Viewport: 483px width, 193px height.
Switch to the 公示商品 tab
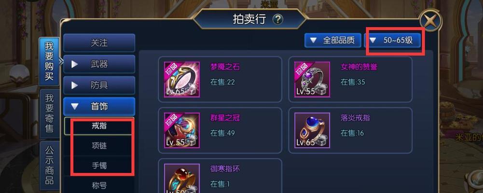(49, 165)
